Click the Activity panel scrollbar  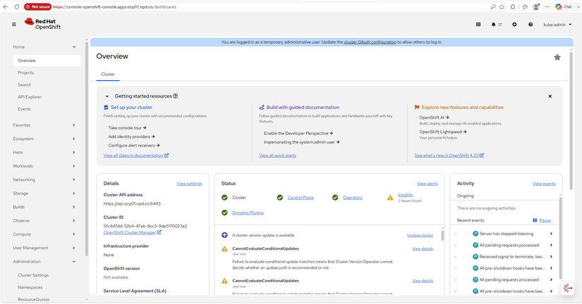(x=560, y=237)
